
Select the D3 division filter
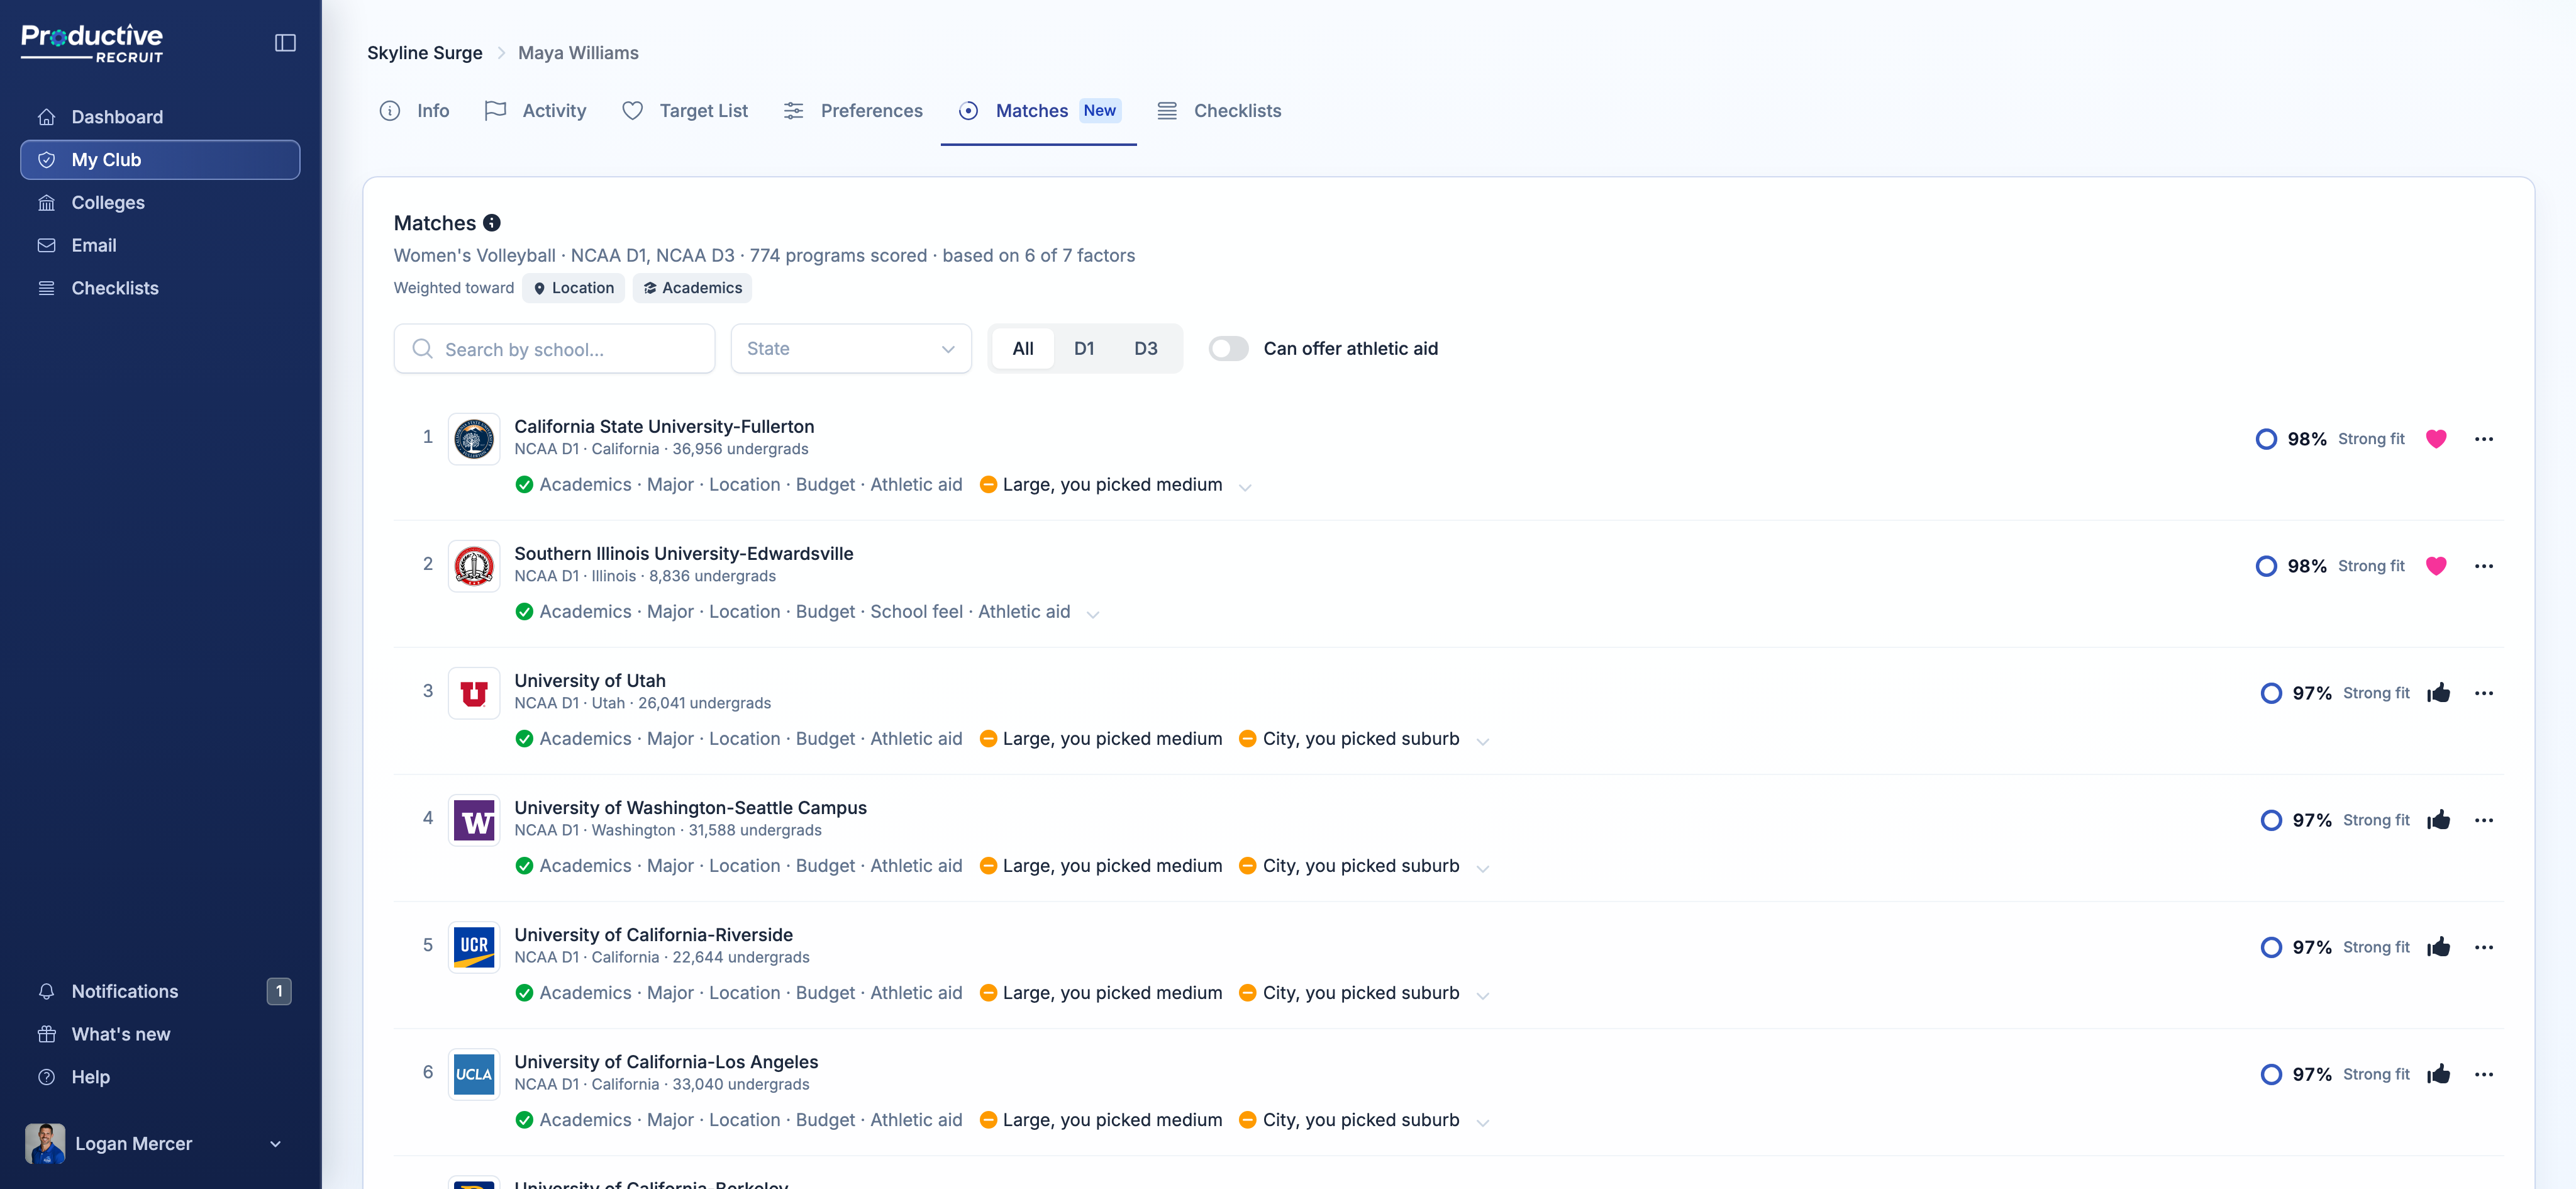click(1146, 349)
